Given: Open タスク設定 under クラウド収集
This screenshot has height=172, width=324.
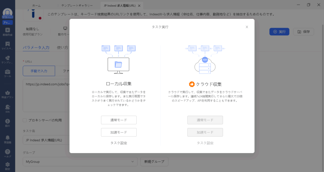Looking at the screenshot, I should (205, 143).
